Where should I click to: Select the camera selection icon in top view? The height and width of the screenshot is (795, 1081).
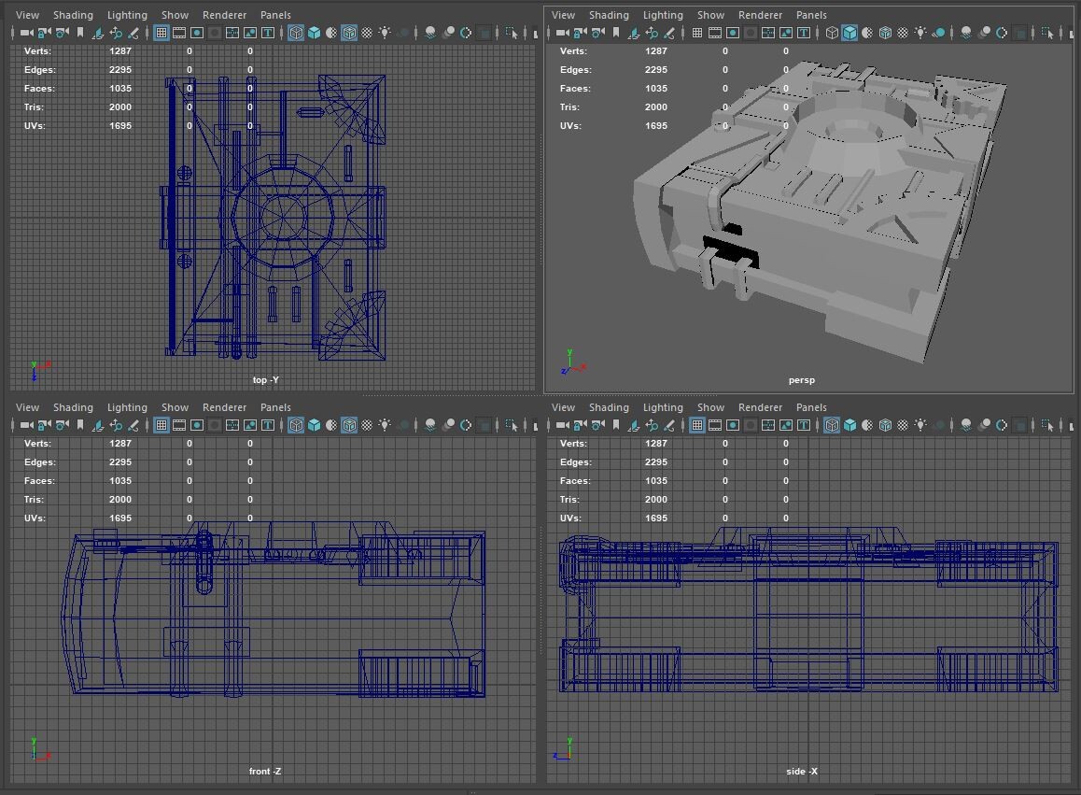click(x=25, y=33)
